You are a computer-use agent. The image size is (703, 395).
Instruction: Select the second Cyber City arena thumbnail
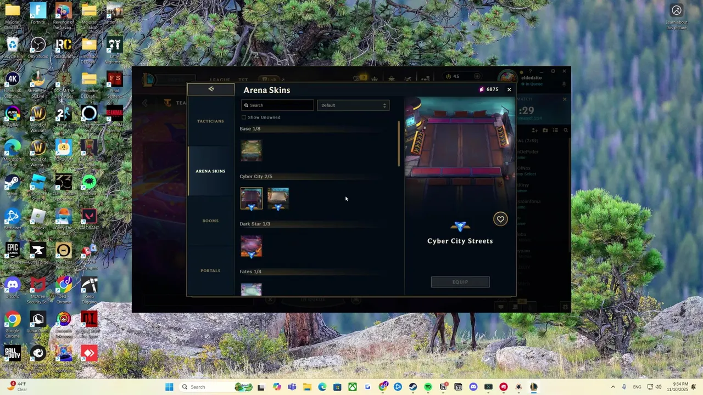278,199
